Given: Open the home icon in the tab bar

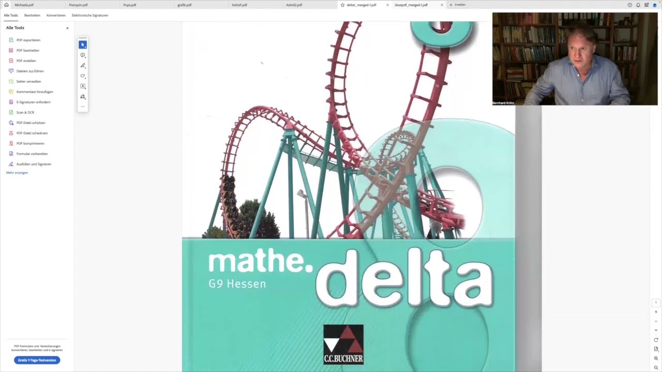Looking at the screenshot, I should pos(6,5).
